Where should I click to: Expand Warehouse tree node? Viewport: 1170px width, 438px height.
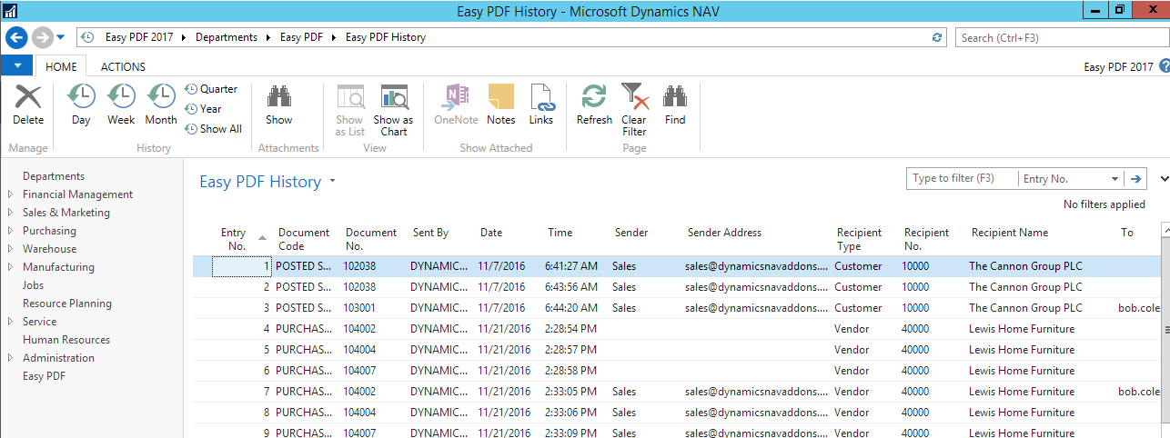[x=10, y=249]
